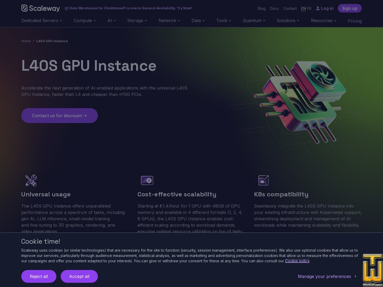Click the Cookie time! heading

coord(41,242)
